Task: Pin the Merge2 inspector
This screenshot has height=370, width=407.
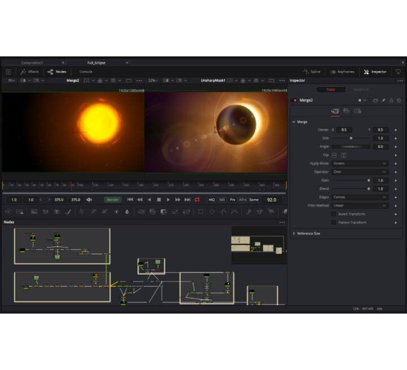Action: (383, 100)
